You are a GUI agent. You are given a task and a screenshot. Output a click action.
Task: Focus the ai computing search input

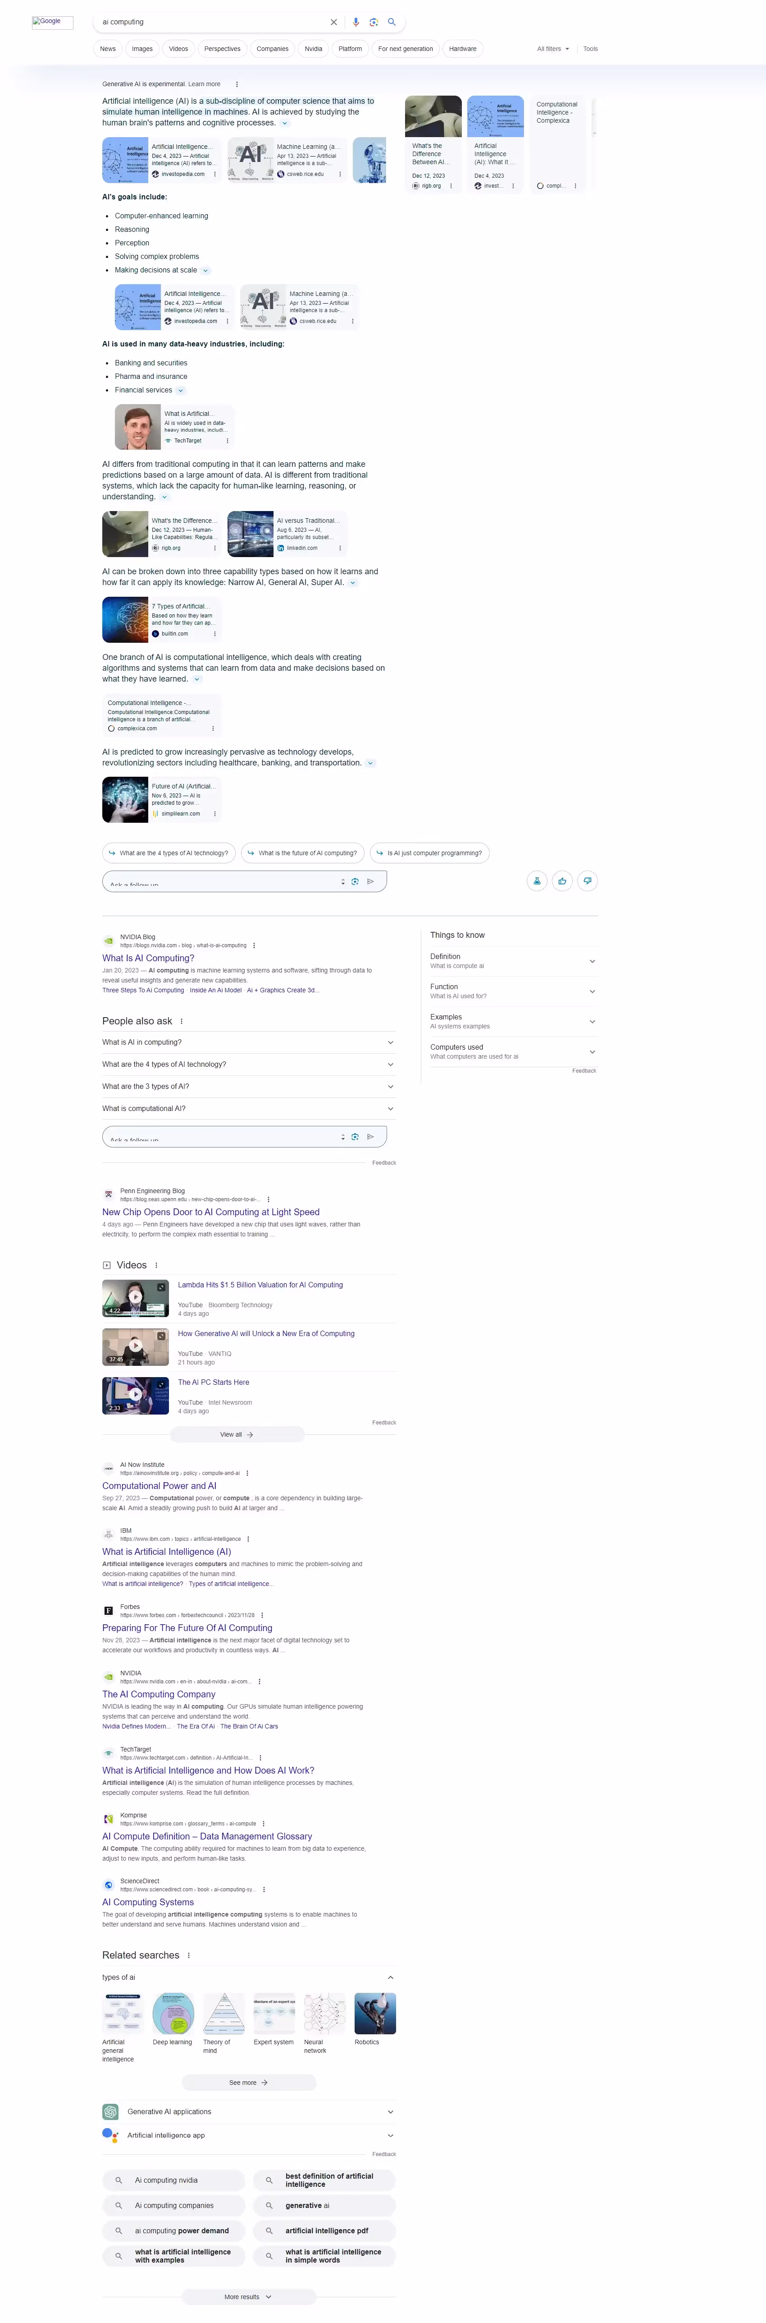(x=212, y=22)
